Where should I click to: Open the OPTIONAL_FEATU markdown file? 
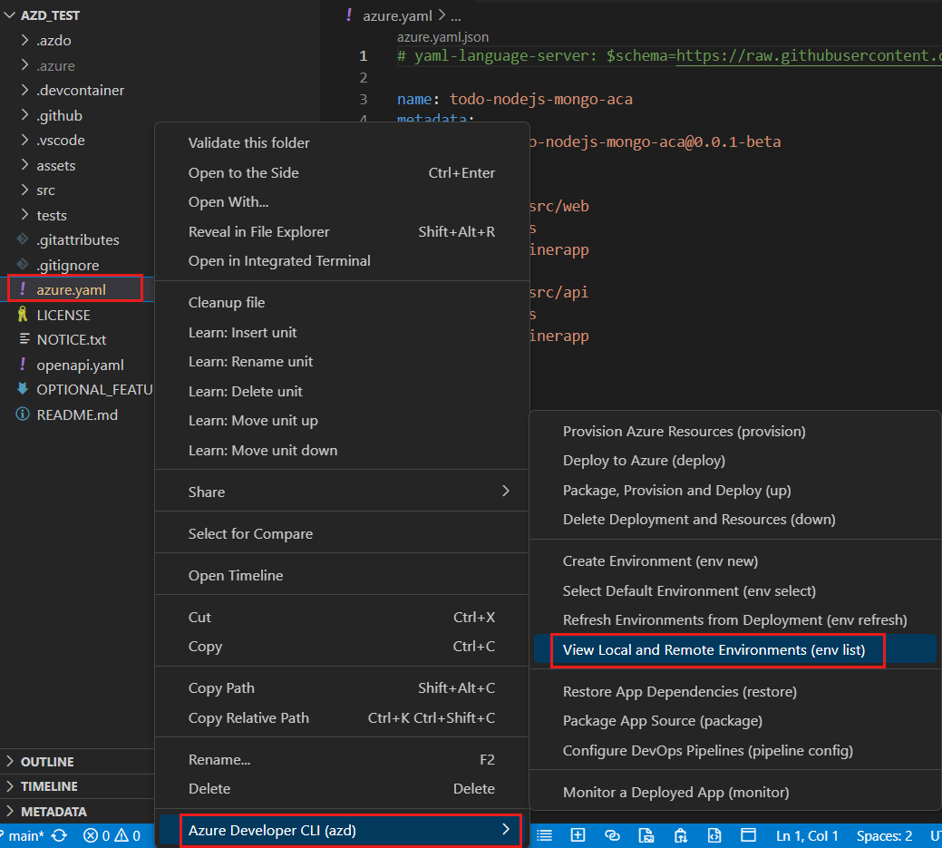click(94, 389)
